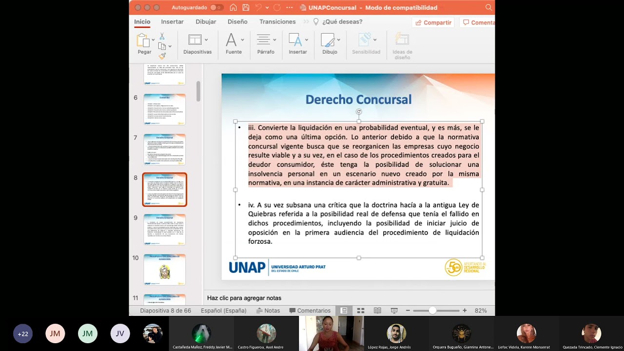Toggle the Autoguardado switch
The width and height of the screenshot is (624, 351).
pyautogui.click(x=217, y=7)
